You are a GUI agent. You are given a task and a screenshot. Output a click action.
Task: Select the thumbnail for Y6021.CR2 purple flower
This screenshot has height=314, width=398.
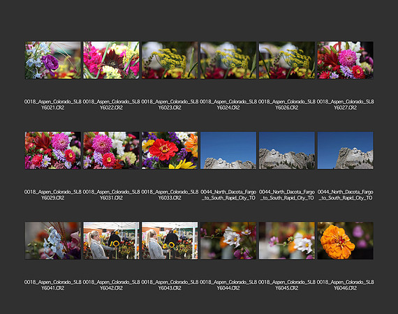click(x=53, y=60)
